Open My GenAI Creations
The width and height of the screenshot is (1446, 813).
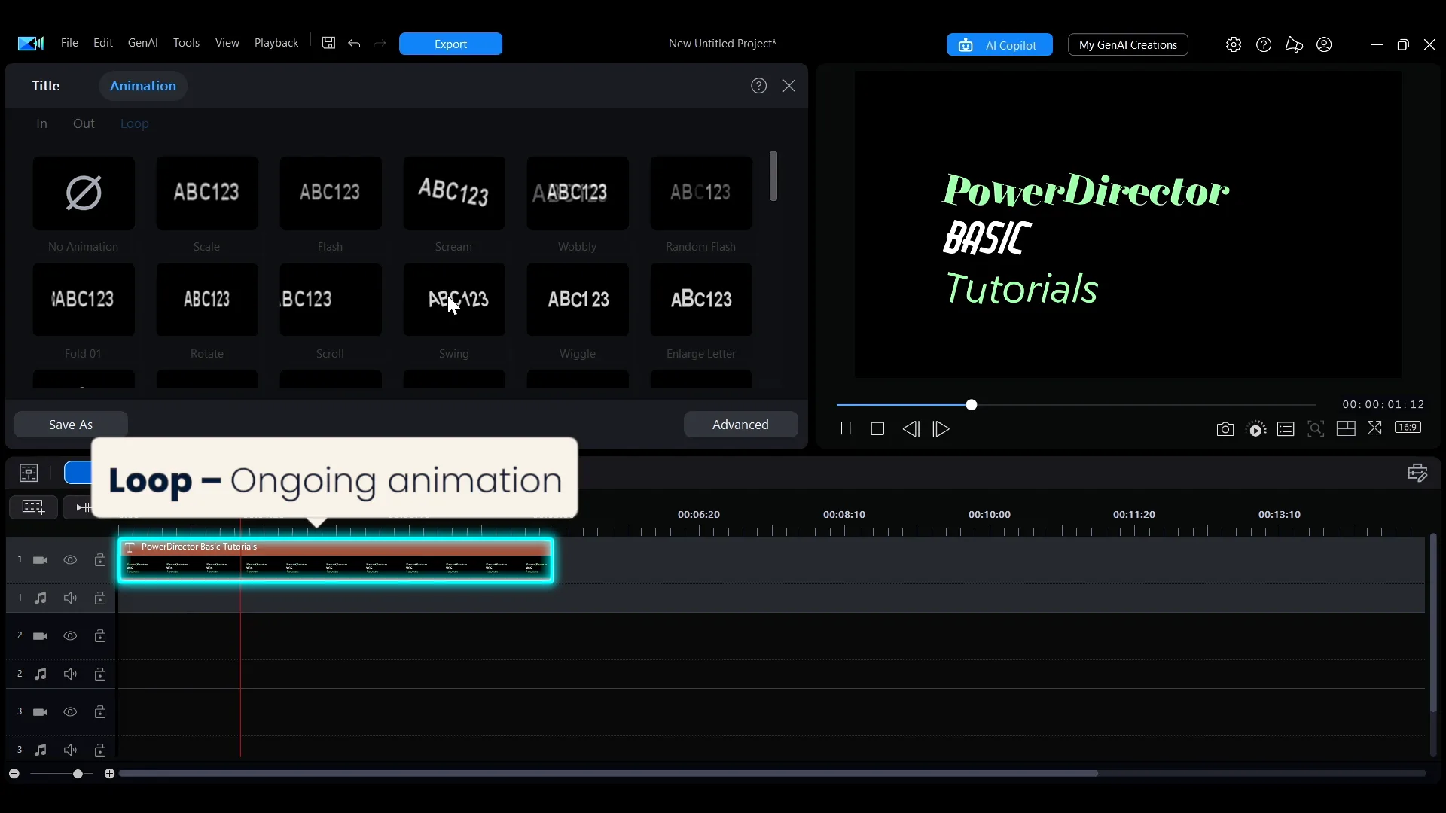click(1127, 45)
